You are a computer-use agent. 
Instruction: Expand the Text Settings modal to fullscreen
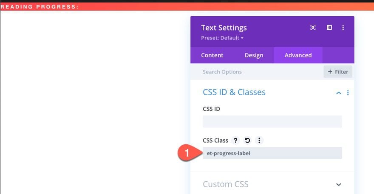click(313, 28)
